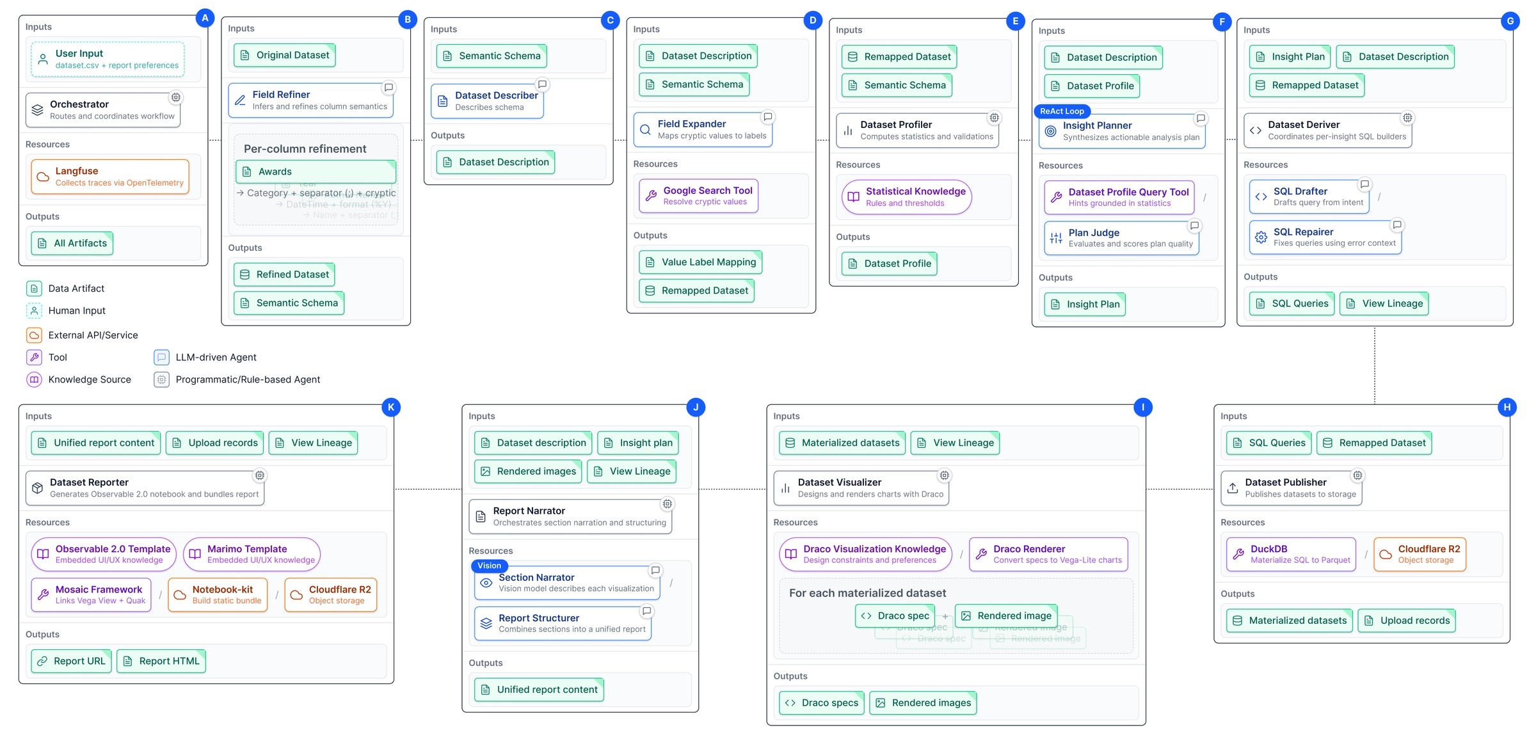The image size is (1536, 737).
Task: Click the Dataset Reporter cube icon
Action: pos(38,488)
